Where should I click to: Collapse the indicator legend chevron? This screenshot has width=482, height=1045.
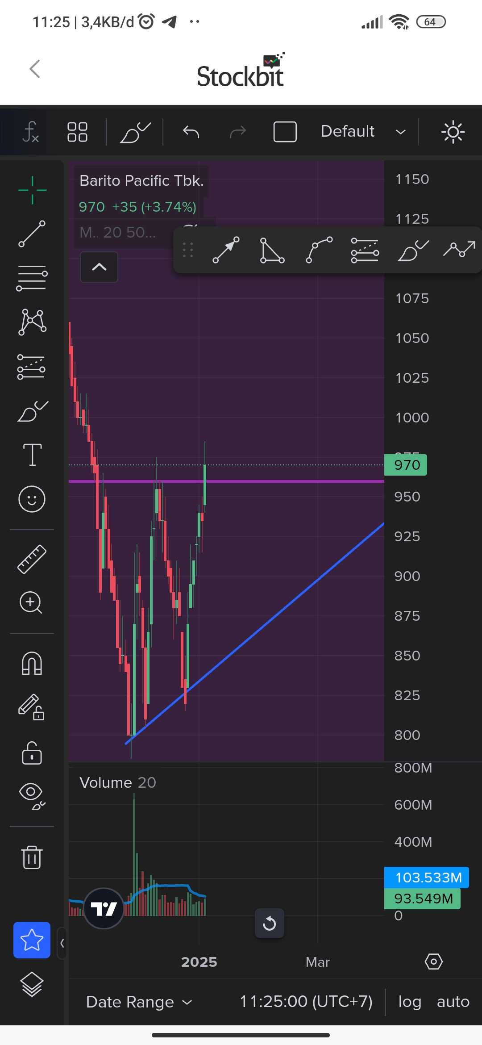click(99, 267)
